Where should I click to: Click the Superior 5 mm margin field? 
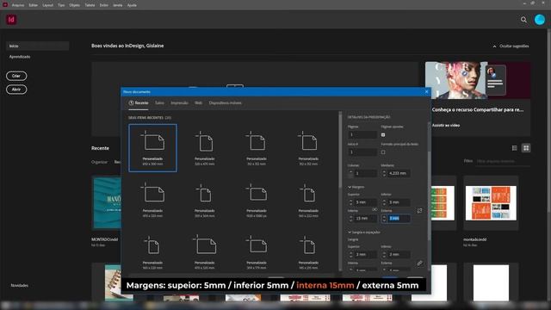click(365, 202)
